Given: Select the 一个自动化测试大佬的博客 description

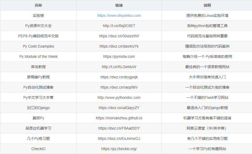Looking at the screenshot, I should pyautogui.click(x=207, y=87).
